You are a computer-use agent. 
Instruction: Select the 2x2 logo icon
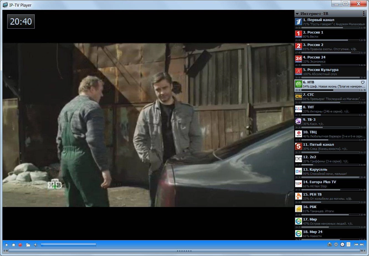pyautogui.click(x=298, y=159)
